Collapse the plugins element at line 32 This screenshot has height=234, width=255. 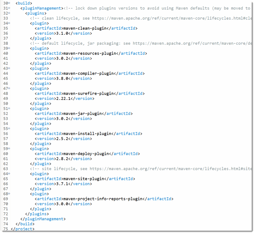click(9, 13)
